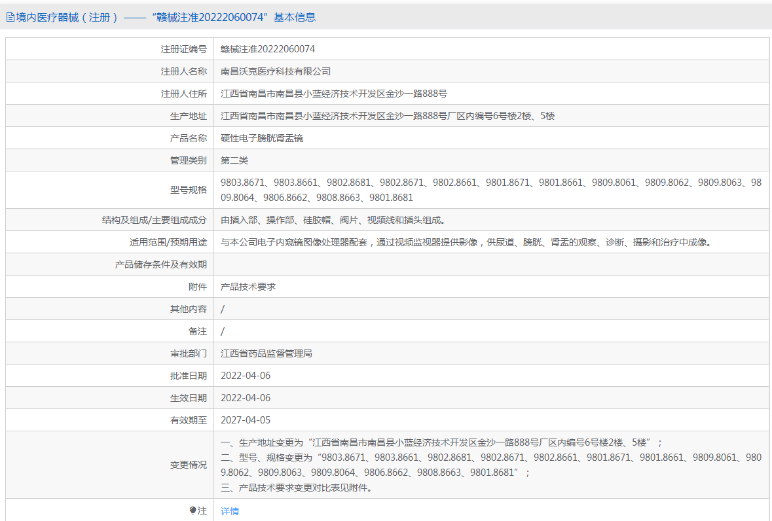Select the expiry date 2027-04-05

(x=246, y=420)
